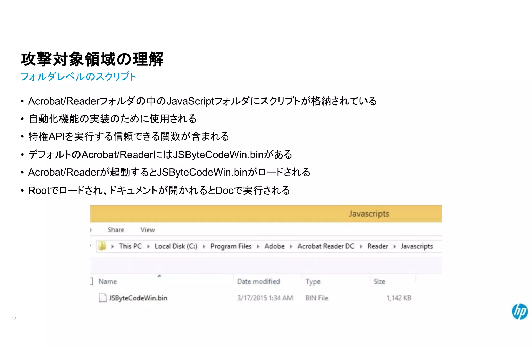
Task: Select the JSByteCodeWin.bin file
Action: (x=138, y=298)
